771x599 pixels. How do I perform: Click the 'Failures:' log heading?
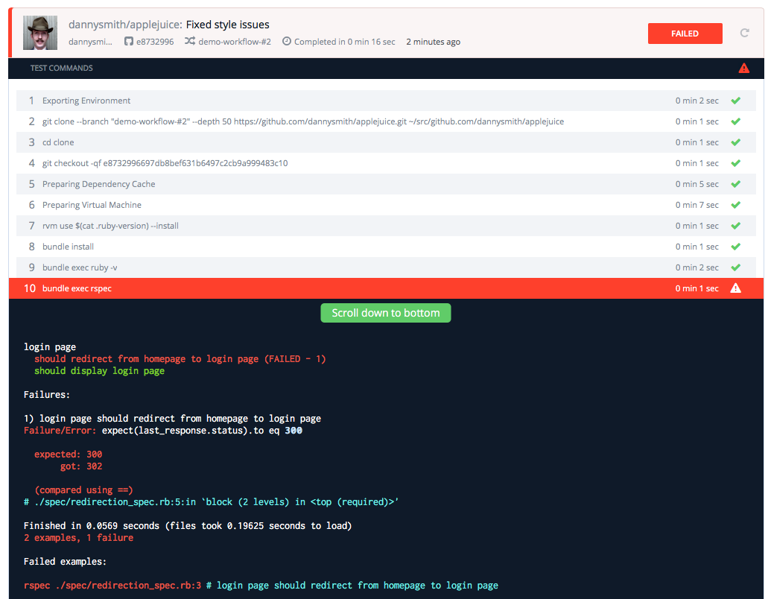coord(47,394)
